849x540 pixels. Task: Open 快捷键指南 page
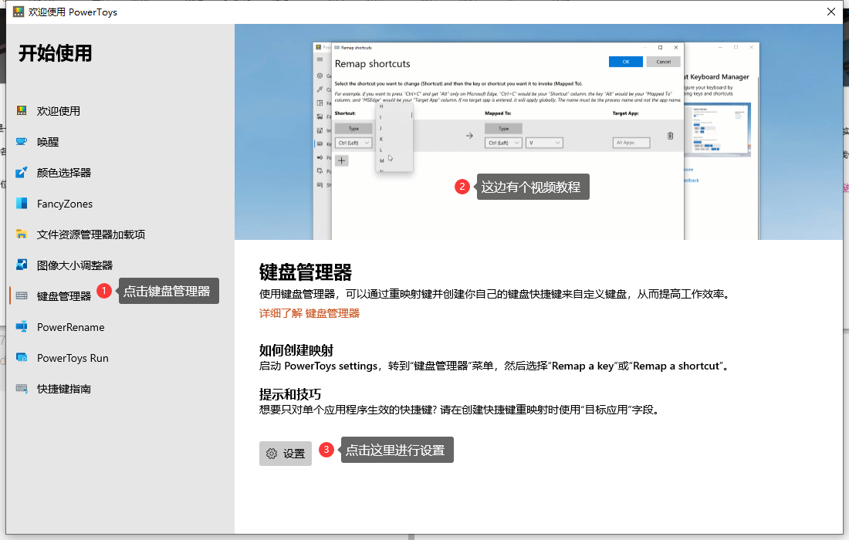point(64,389)
